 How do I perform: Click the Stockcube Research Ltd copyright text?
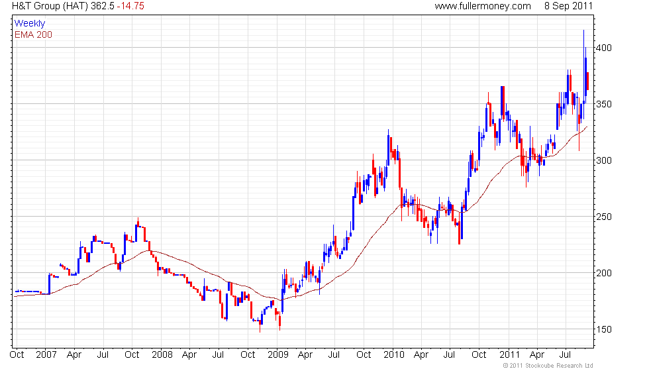click(548, 366)
